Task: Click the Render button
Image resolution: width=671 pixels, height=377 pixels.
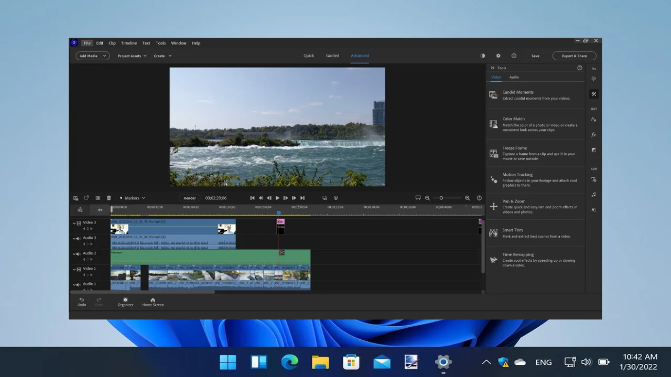Action: [x=190, y=198]
